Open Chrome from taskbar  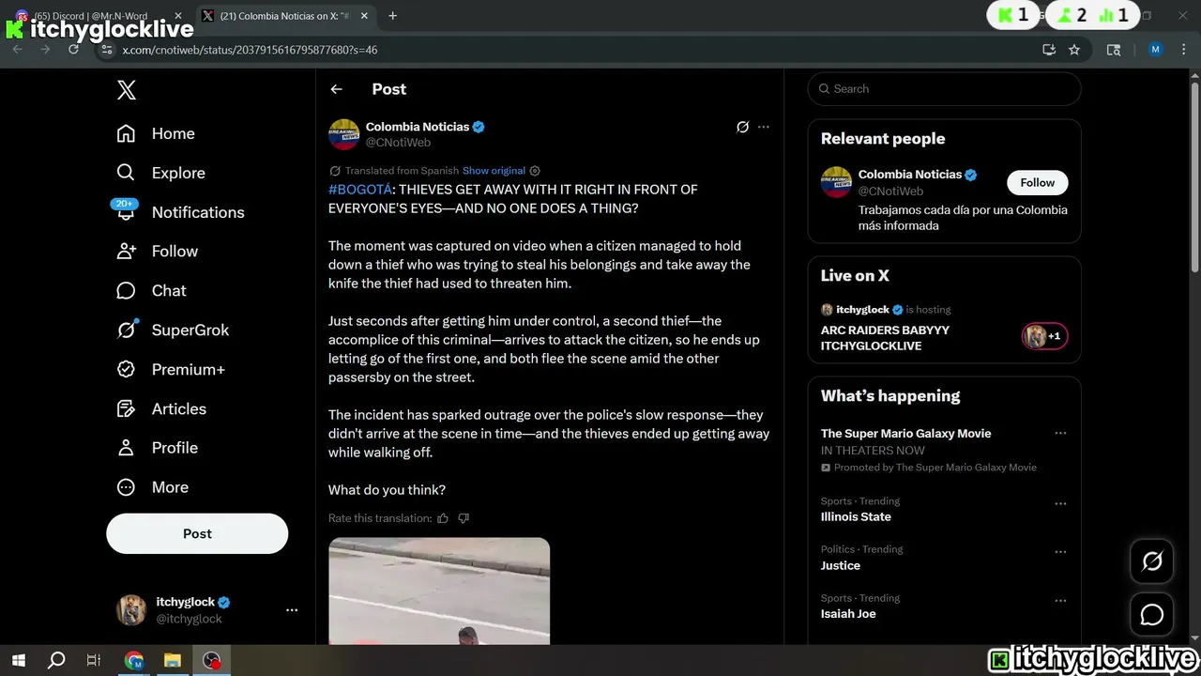(x=134, y=660)
